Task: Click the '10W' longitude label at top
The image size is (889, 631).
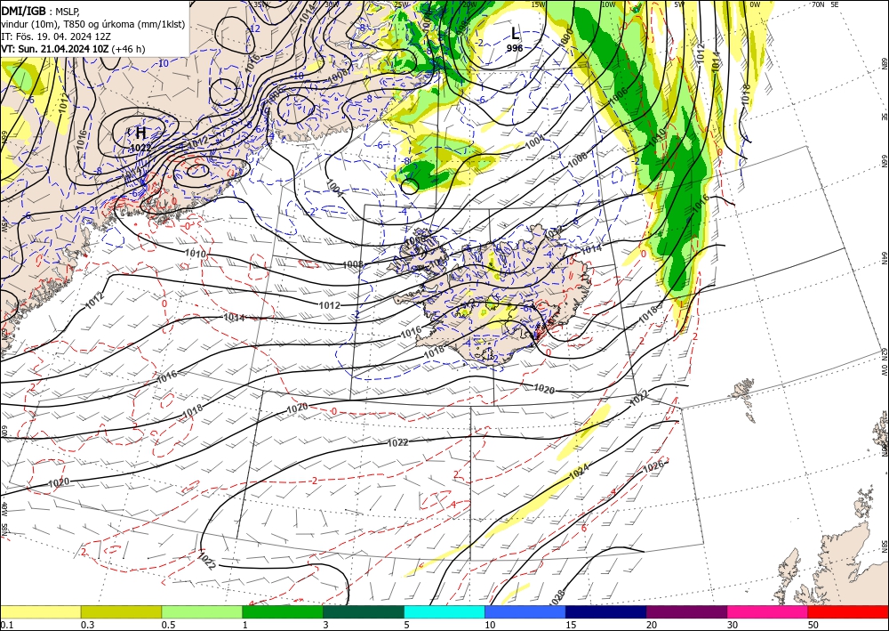Action: point(608,4)
